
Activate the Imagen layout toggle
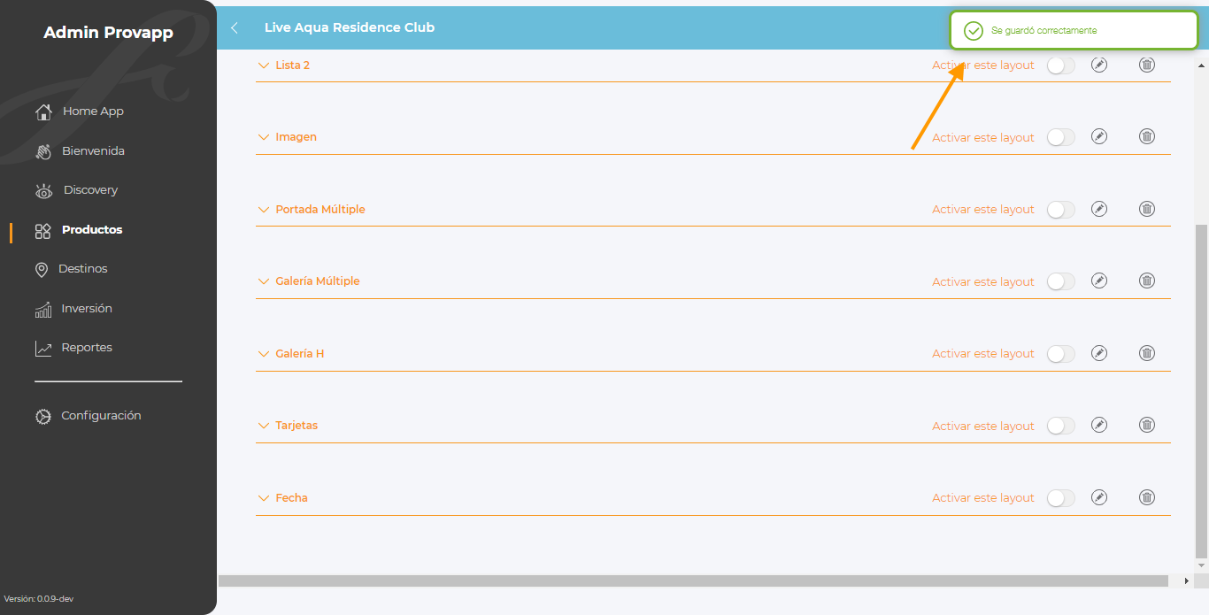tap(1061, 137)
